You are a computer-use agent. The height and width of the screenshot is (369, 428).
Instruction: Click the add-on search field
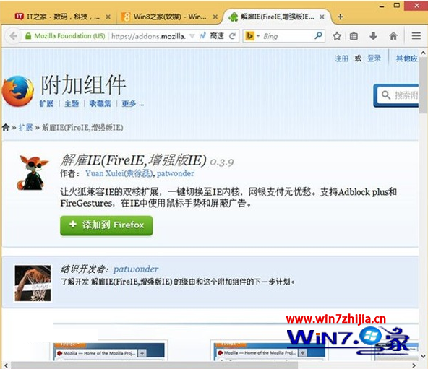pos(398,95)
